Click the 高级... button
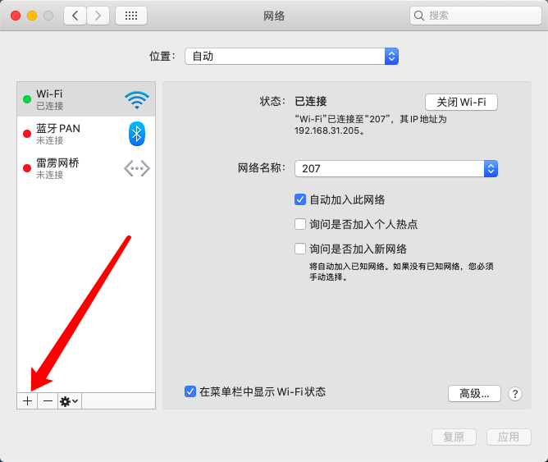The image size is (548, 462). [474, 393]
